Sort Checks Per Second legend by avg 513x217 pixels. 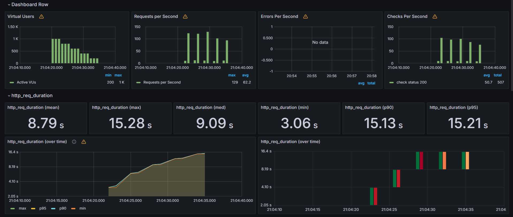(487, 75)
